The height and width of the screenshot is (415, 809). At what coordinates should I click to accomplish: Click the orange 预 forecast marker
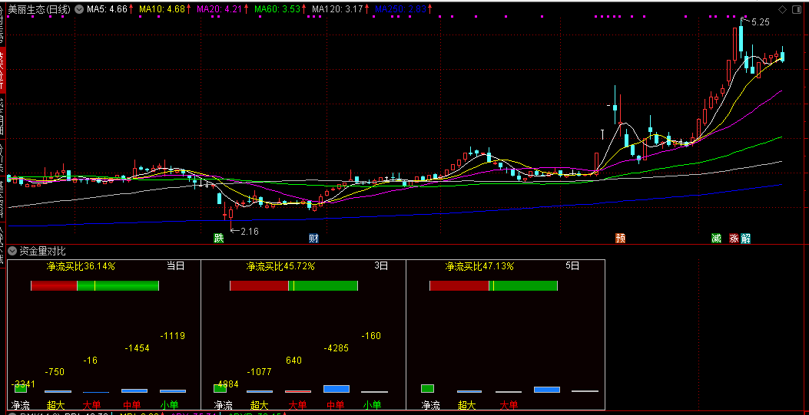coord(621,239)
